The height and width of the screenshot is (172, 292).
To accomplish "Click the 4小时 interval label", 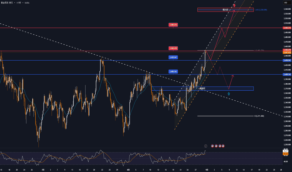I will point(19,3).
